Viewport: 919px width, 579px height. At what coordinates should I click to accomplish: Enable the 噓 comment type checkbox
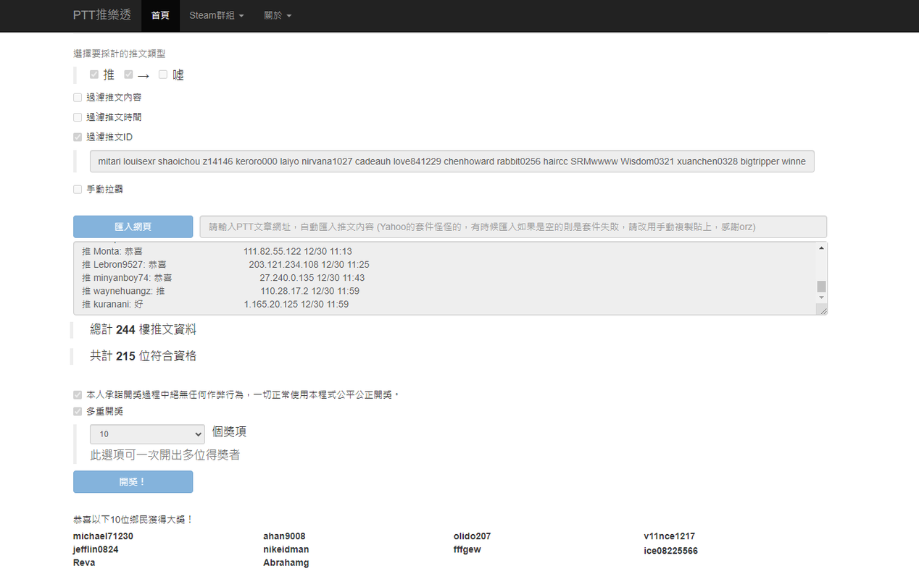[x=162, y=75]
